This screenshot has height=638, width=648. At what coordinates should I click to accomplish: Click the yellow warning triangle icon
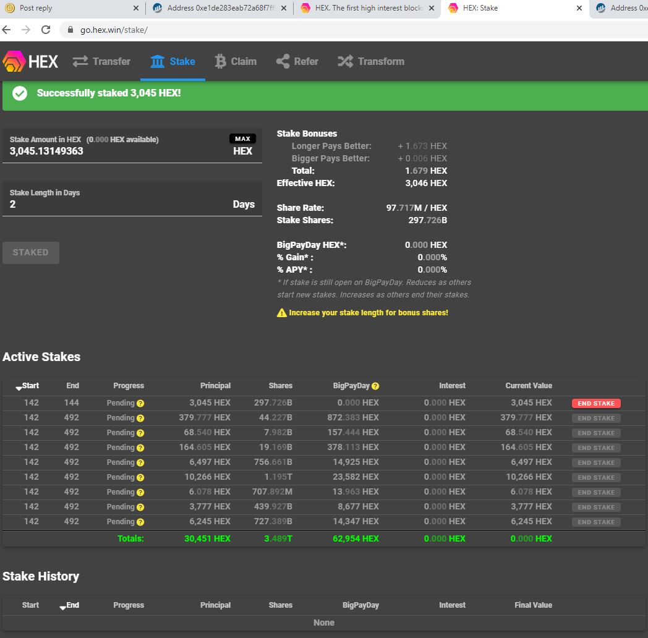(281, 313)
